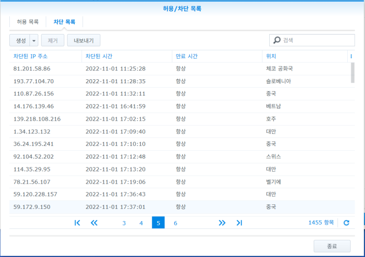Select row with IP 193.77.104.70

[x=182, y=81]
